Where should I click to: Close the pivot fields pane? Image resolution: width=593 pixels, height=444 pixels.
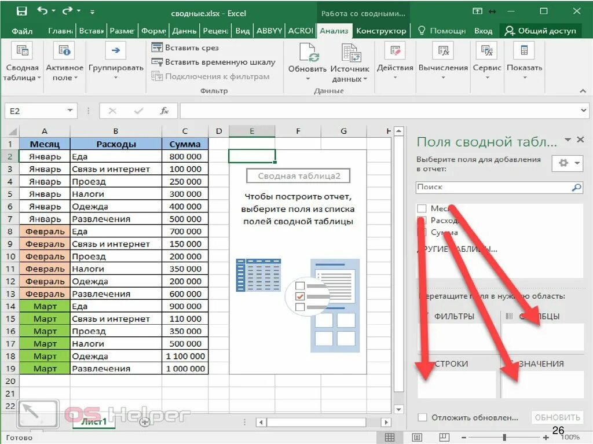click(580, 140)
